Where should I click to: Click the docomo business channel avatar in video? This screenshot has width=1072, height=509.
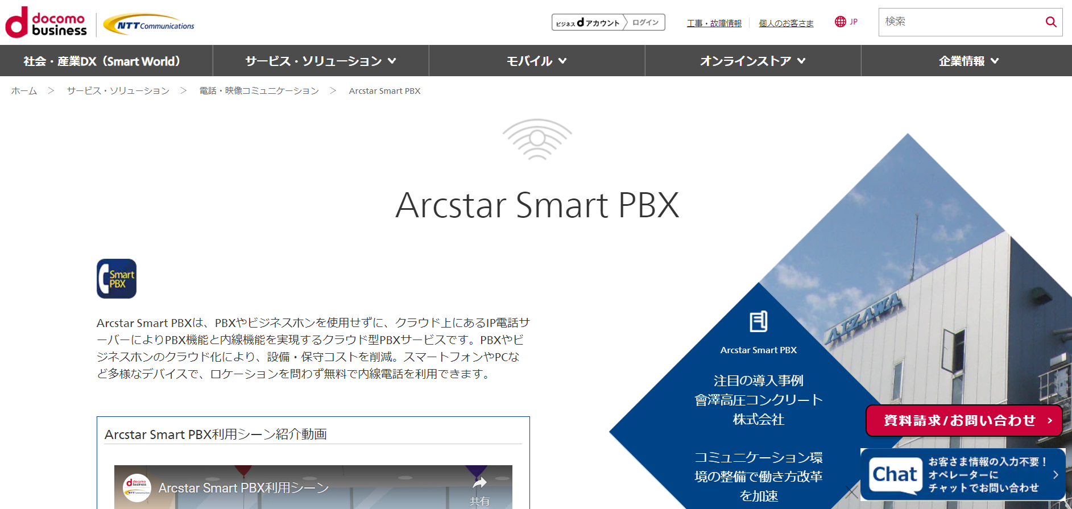pos(137,488)
